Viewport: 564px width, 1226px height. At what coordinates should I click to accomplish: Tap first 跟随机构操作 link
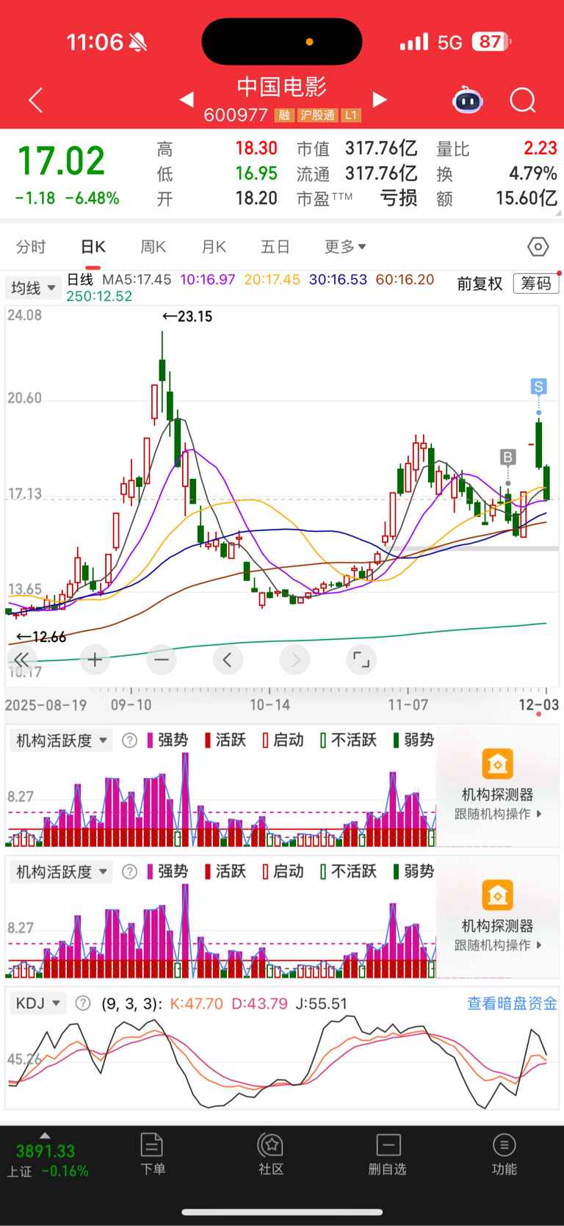pos(498,814)
